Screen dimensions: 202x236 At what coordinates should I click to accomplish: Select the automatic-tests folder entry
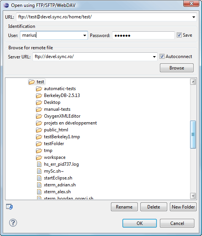56,89
